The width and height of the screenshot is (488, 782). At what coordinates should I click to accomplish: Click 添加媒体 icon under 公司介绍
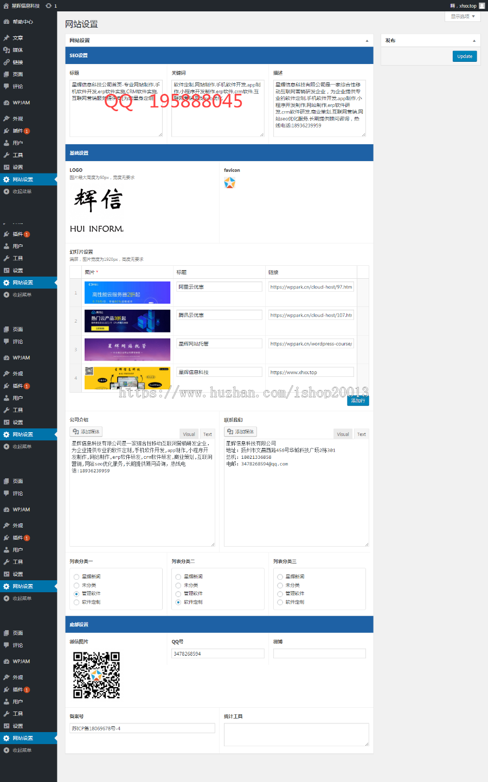pyautogui.click(x=75, y=432)
